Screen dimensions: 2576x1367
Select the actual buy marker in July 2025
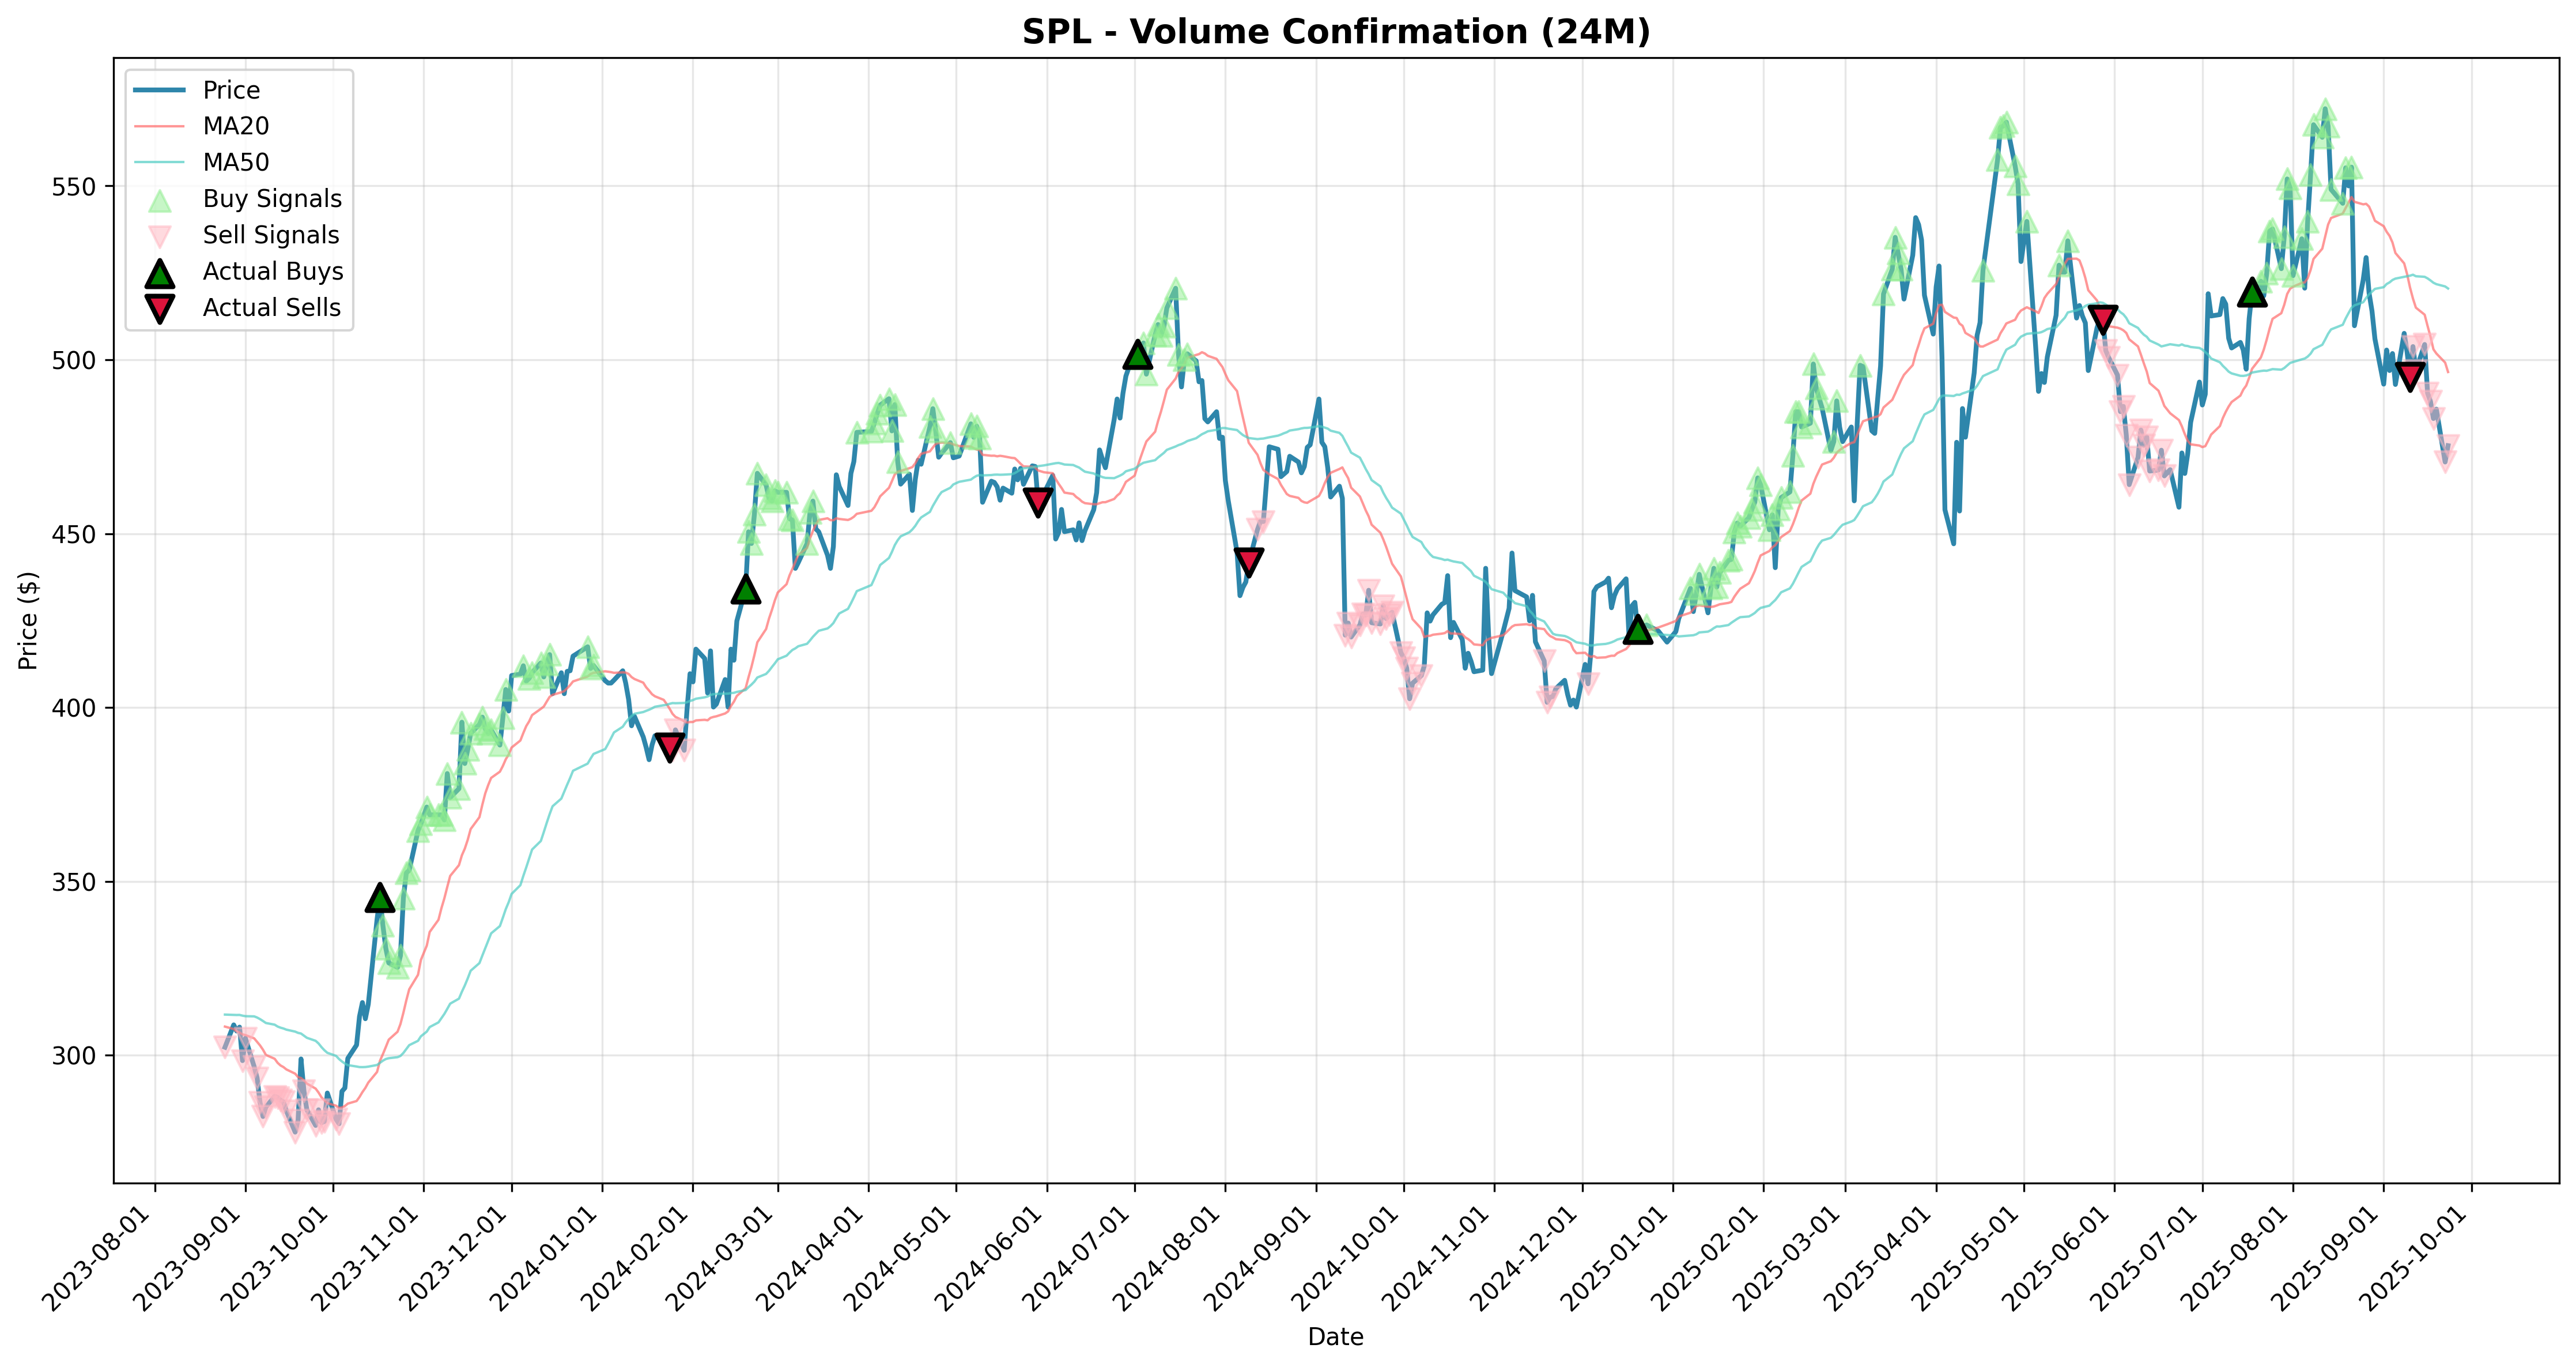(x=2252, y=292)
